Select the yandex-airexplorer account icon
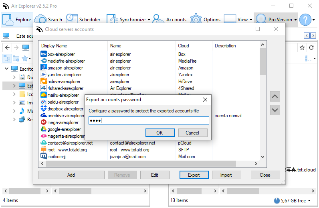 click(44, 74)
